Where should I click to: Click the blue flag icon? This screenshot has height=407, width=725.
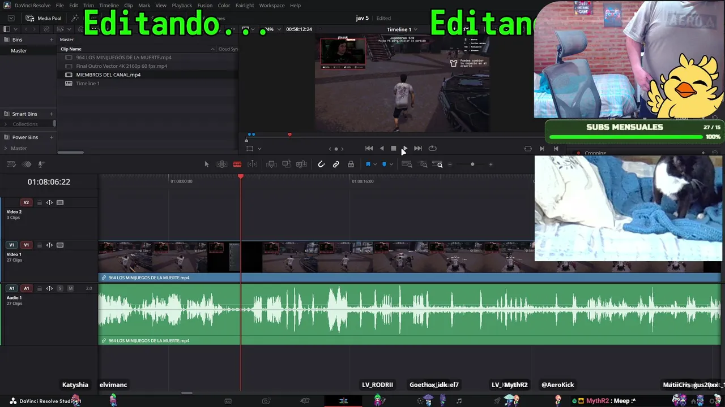click(x=368, y=164)
